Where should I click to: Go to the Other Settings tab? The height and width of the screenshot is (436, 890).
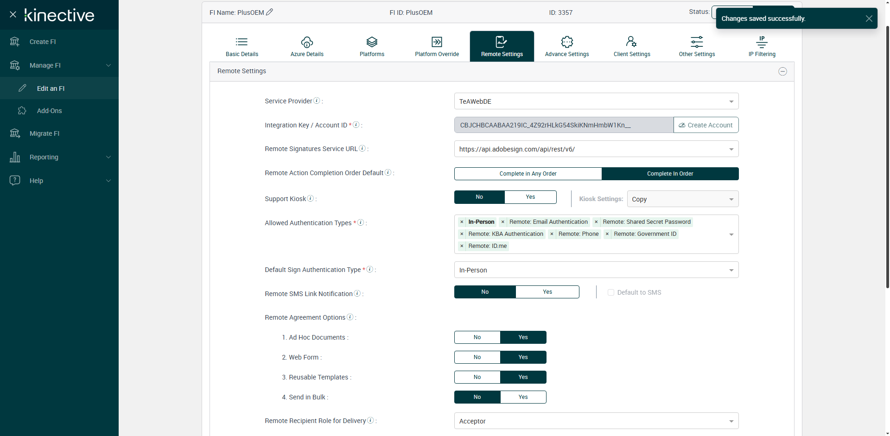tap(697, 46)
